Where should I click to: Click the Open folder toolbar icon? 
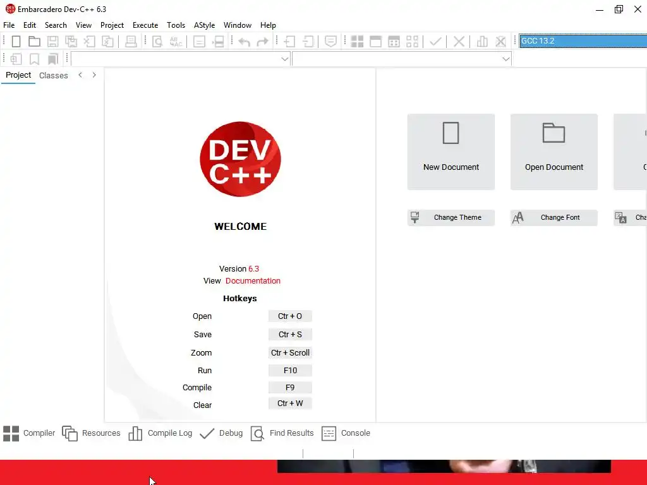tap(34, 41)
